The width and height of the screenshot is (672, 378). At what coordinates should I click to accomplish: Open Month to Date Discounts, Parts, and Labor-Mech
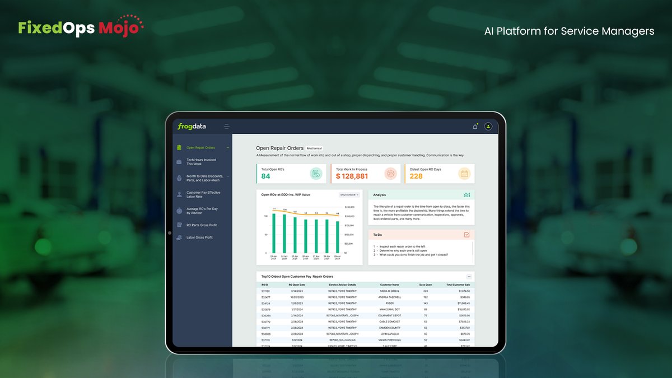coord(204,178)
